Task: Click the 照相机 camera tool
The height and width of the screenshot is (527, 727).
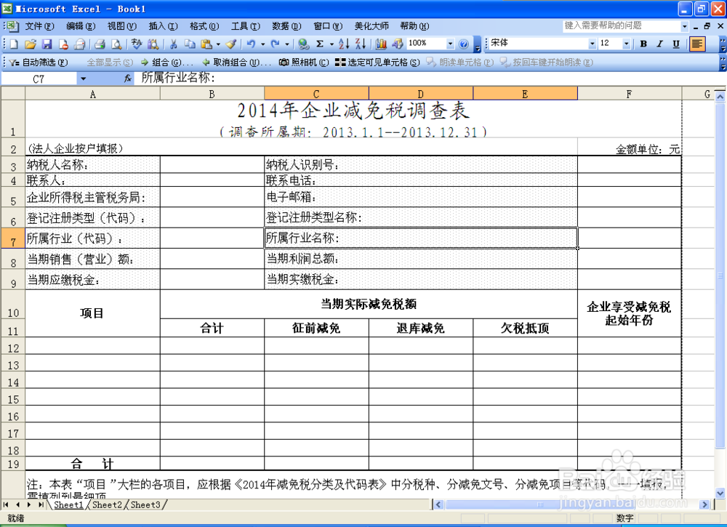Action: 304,62
